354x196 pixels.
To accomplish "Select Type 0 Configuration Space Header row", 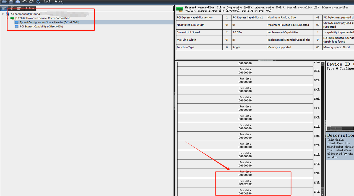I will [x=94, y=22].
